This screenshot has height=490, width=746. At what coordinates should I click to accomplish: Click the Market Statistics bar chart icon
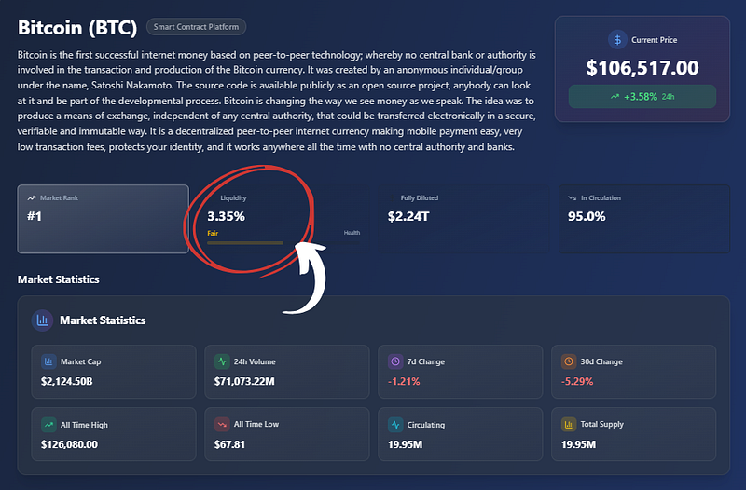42,320
